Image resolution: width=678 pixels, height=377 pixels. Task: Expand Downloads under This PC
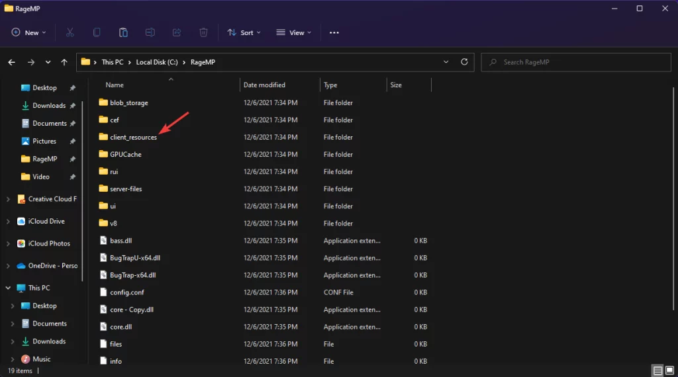(13, 341)
